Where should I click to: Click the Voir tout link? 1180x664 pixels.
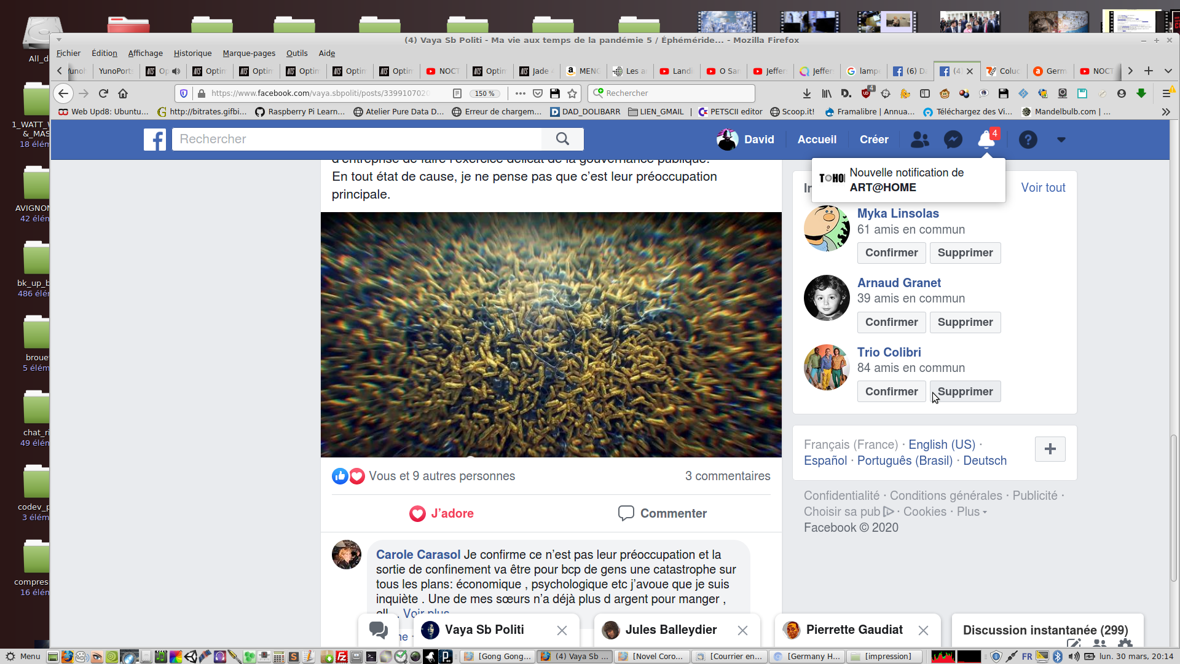pos(1043,188)
